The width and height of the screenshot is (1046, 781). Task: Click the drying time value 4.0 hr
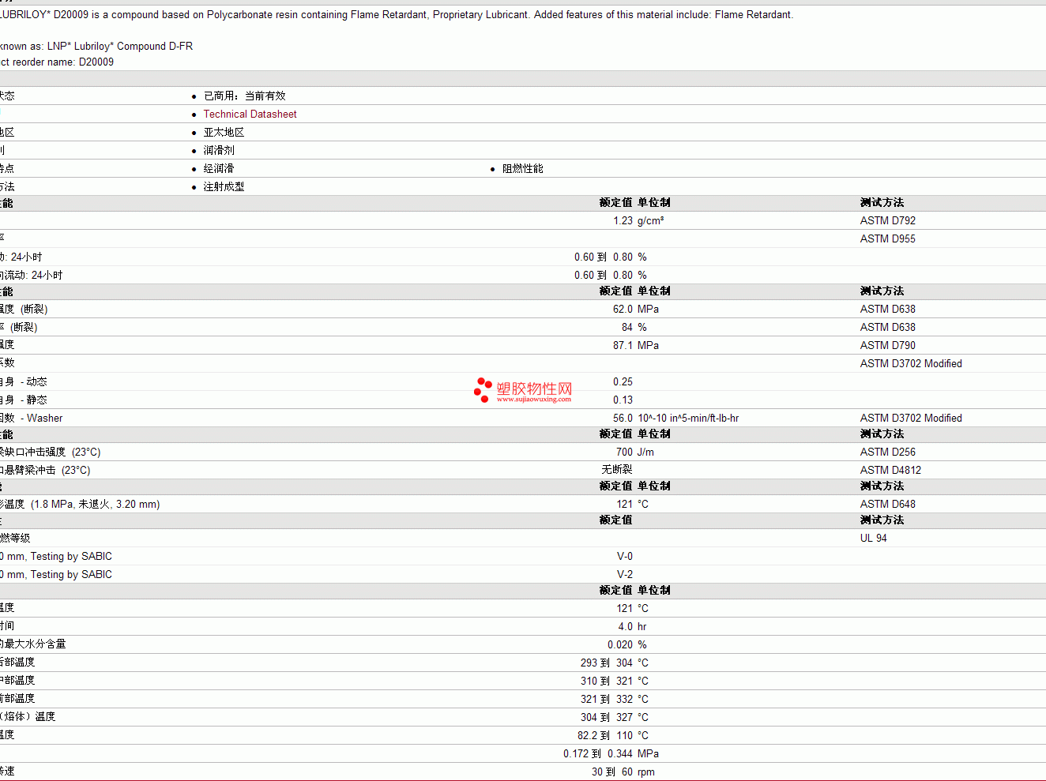tap(632, 626)
